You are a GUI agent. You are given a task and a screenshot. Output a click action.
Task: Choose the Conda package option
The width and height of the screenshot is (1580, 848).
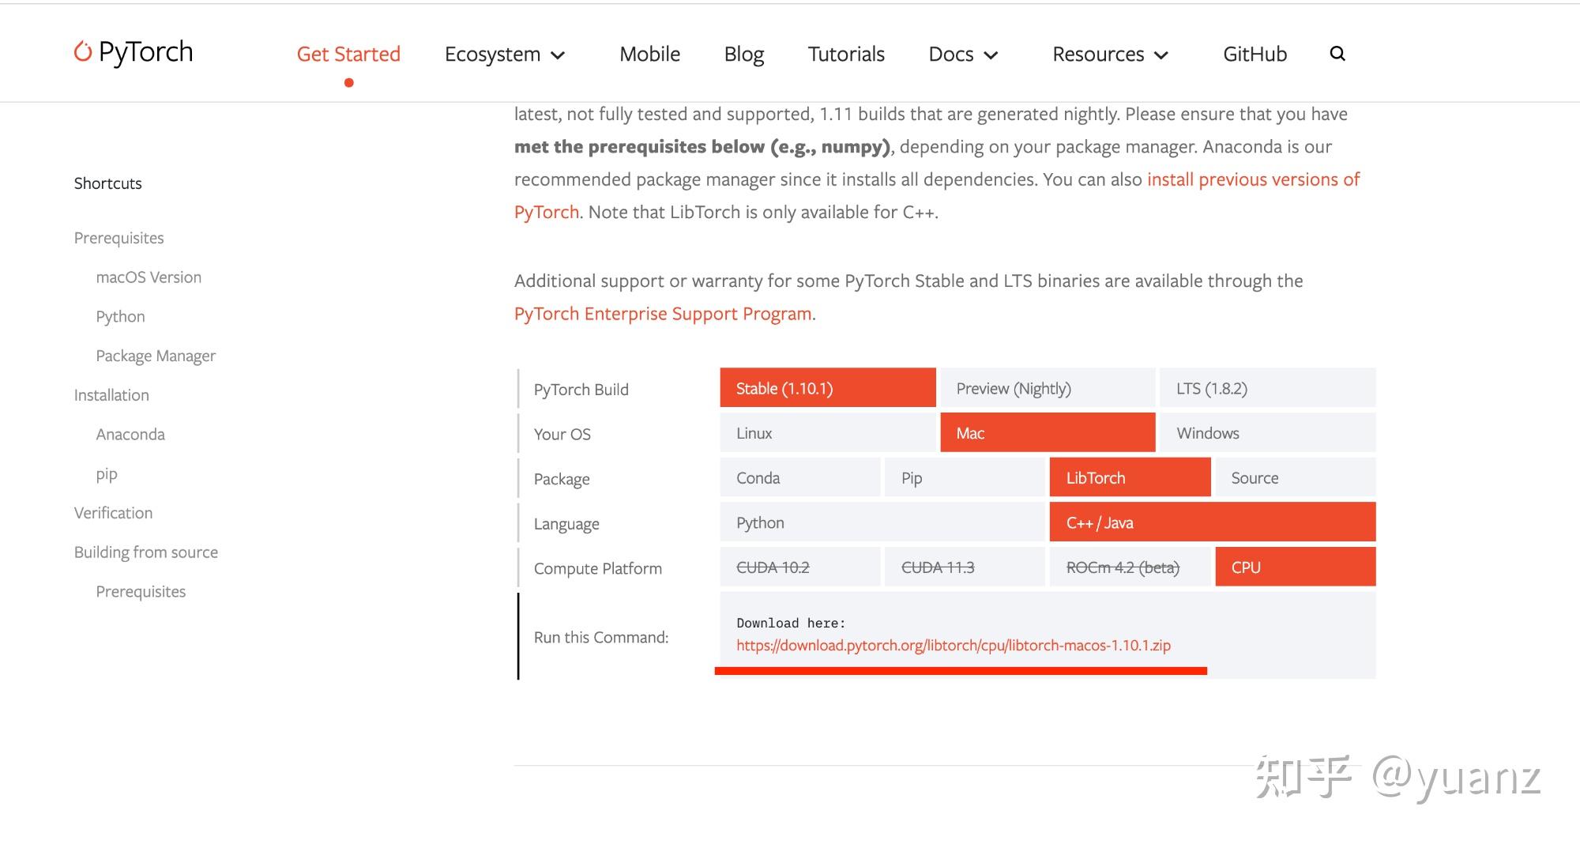pyautogui.click(x=799, y=478)
